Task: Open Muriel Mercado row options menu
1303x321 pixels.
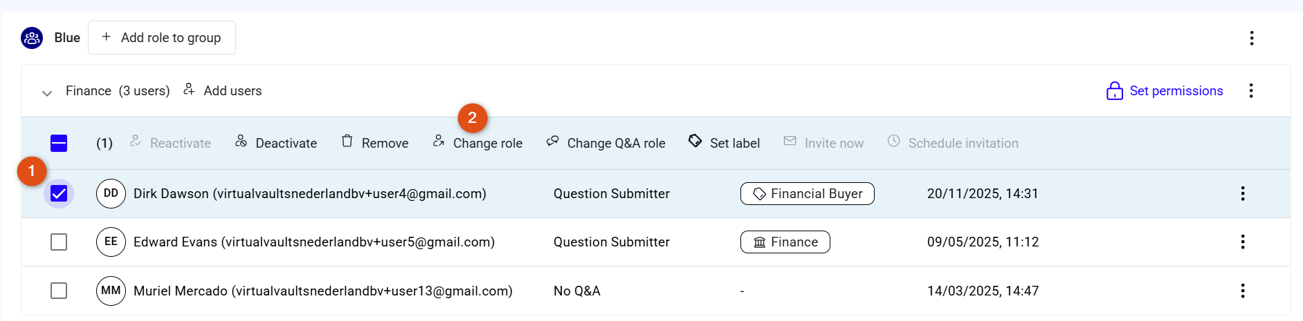Action: [x=1242, y=291]
